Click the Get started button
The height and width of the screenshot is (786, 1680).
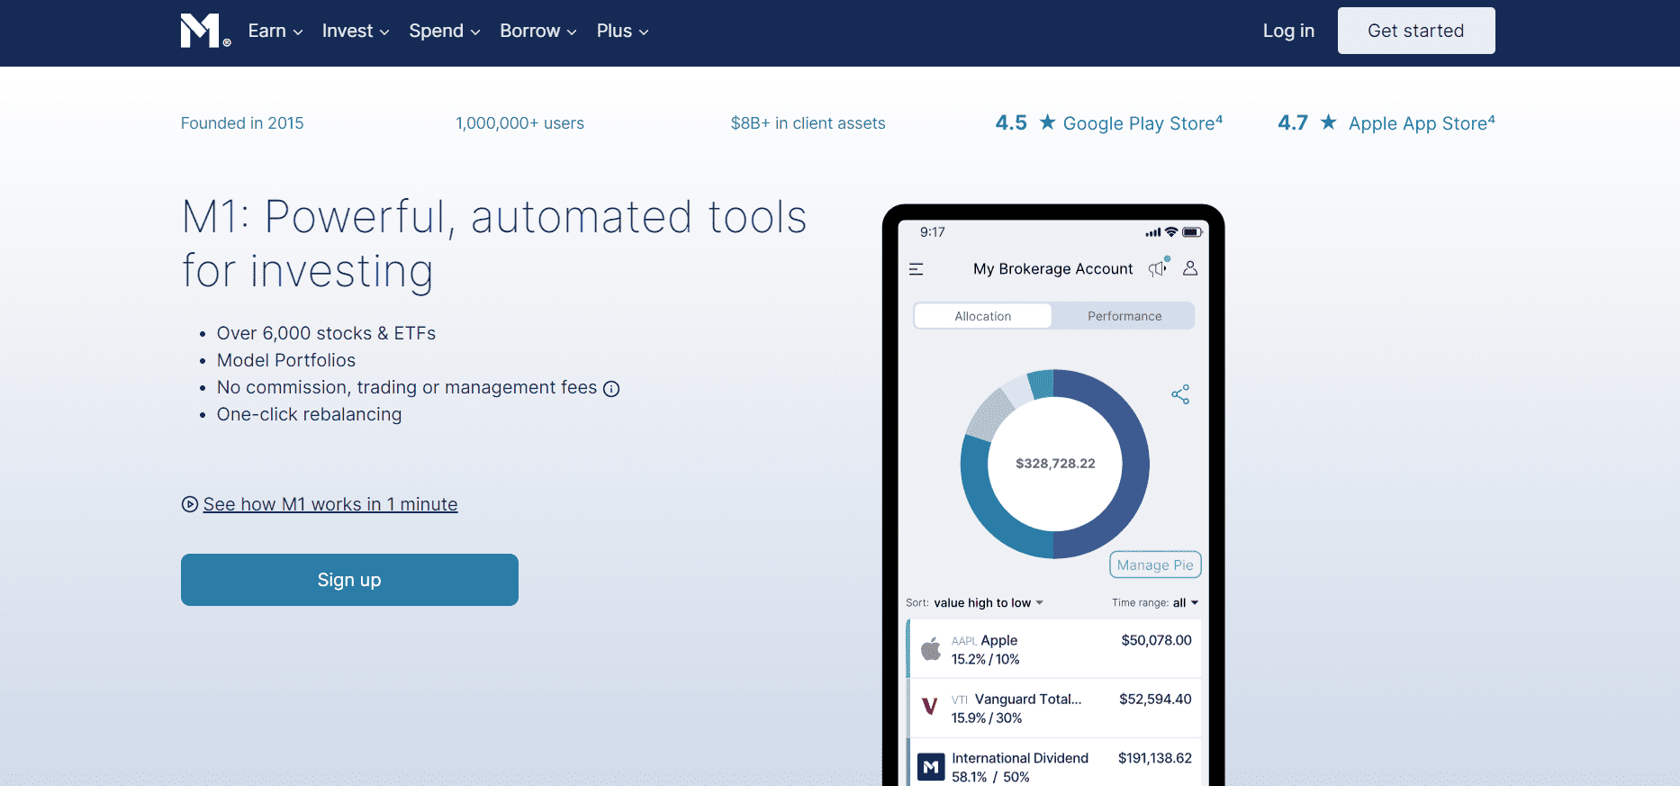tap(1416, 31)
